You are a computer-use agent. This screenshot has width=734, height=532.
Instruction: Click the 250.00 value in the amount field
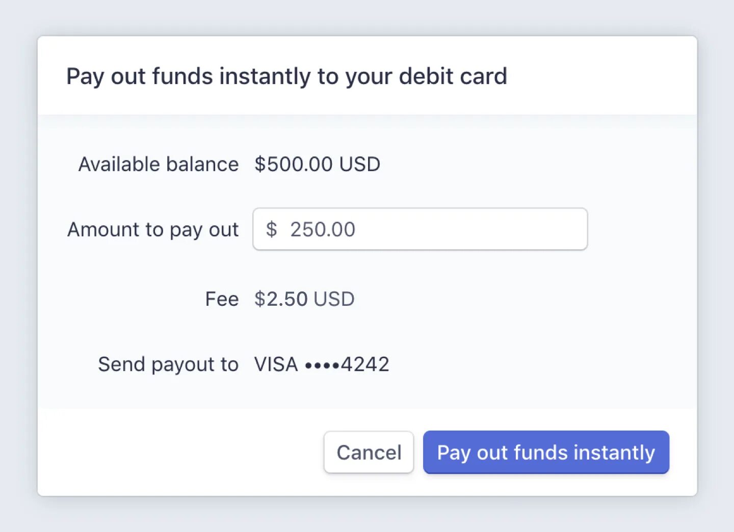pyautogui.click(x=323, y=229)
